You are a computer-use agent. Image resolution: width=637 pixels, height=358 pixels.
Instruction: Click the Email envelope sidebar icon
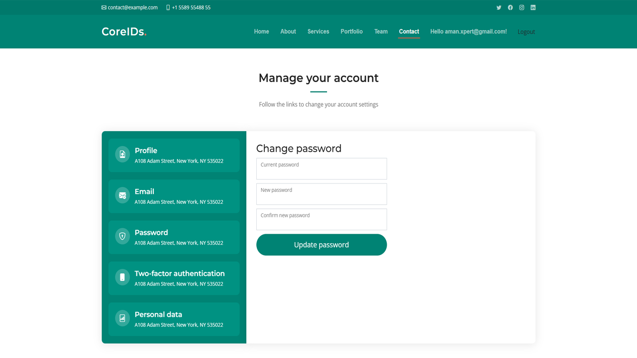[x=122, y=195]
